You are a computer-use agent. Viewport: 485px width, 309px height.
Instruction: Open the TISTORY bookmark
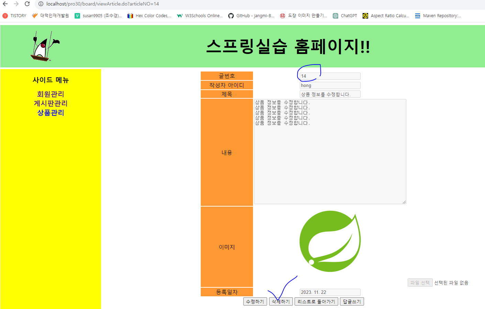[x=14, y=16]
